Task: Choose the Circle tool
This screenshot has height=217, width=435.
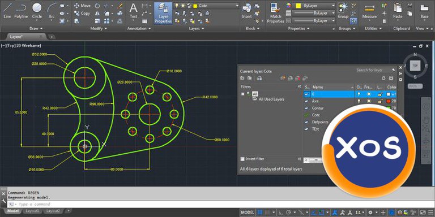Action: click(x=37, y=11)
